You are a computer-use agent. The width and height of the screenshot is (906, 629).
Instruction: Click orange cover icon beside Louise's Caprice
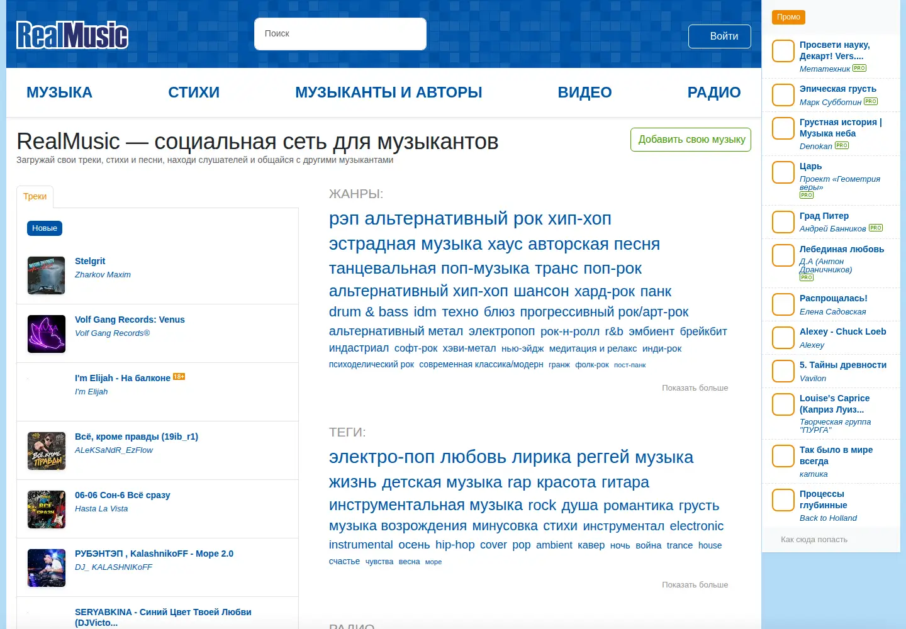click(783, 404)
